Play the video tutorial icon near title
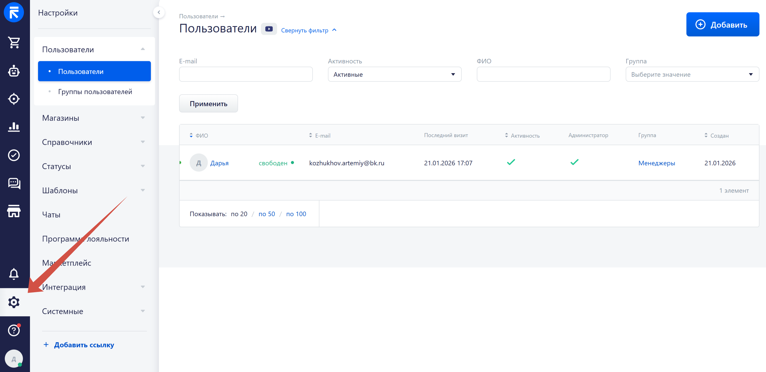 click(x=269, y=29)
